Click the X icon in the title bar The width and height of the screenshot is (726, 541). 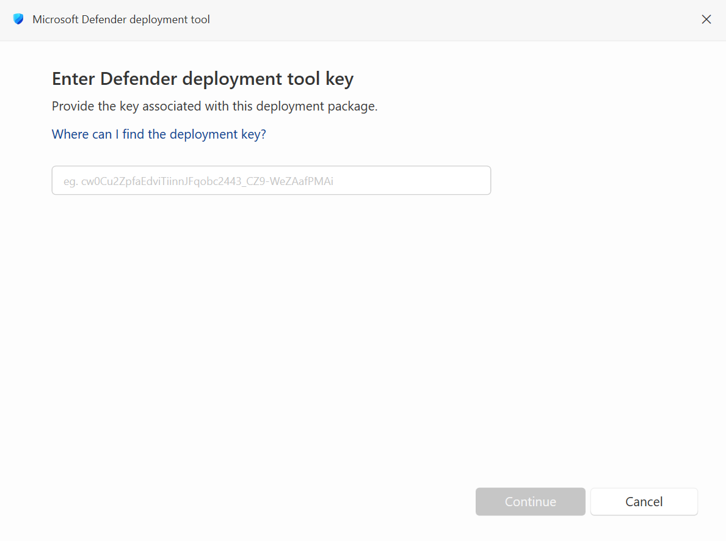[x=706, y=20]
